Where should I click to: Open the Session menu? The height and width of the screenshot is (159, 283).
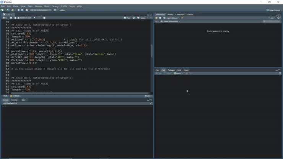[x=38, y=6]
